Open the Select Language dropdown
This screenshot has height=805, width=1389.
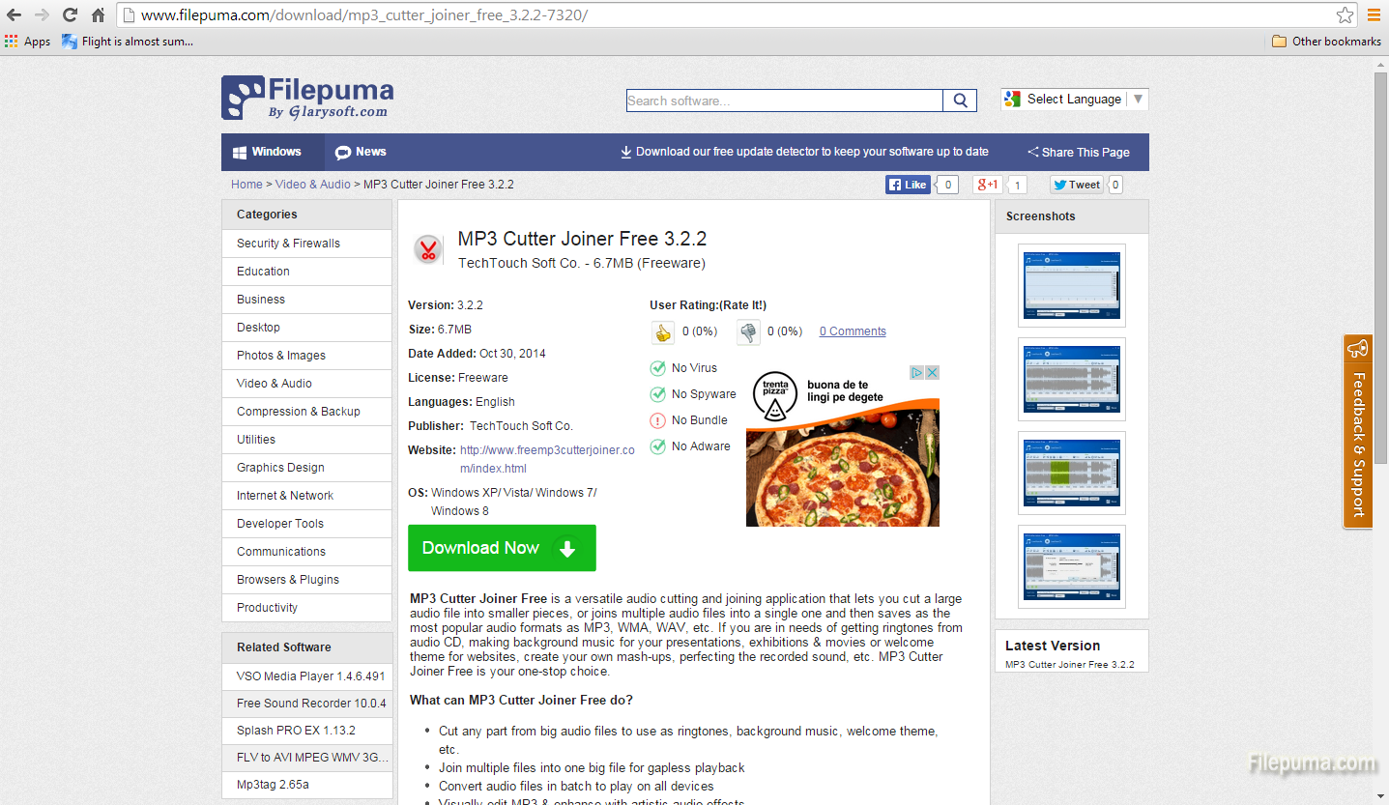[x=1074, y=100]
